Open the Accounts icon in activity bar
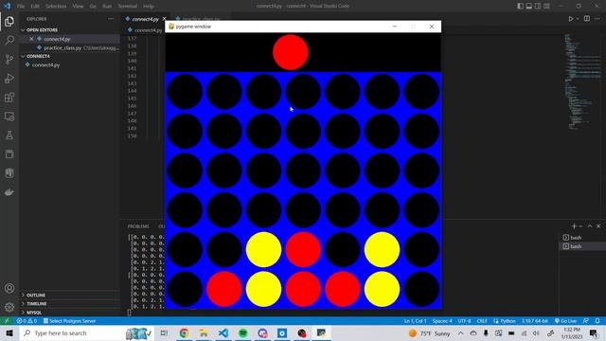 9,288
